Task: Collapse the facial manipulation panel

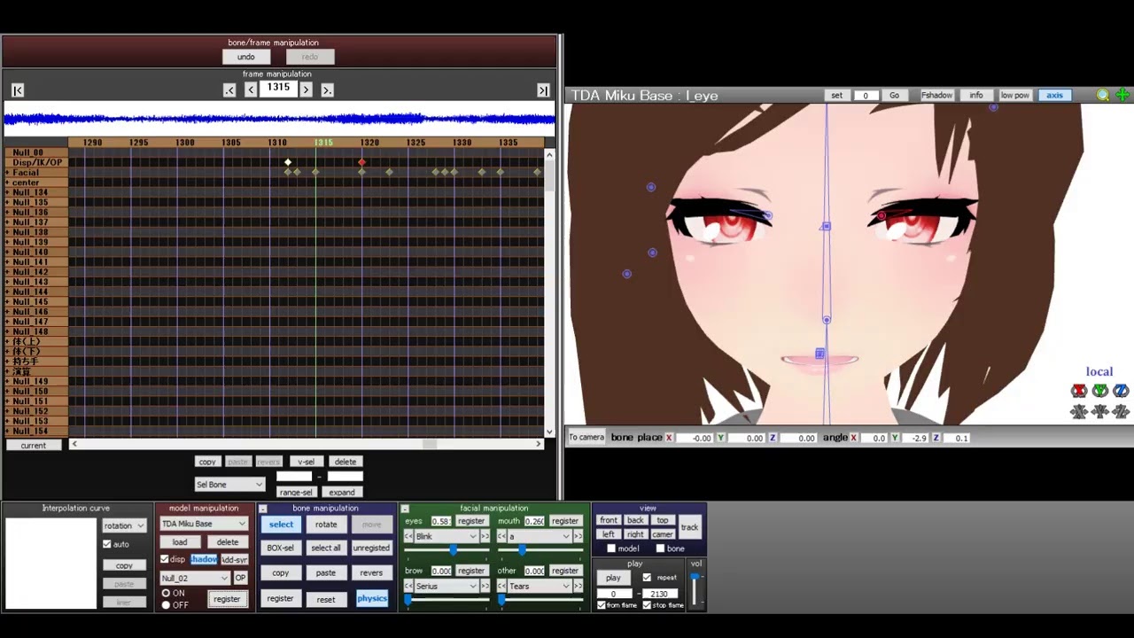Action: pos(405,509)
